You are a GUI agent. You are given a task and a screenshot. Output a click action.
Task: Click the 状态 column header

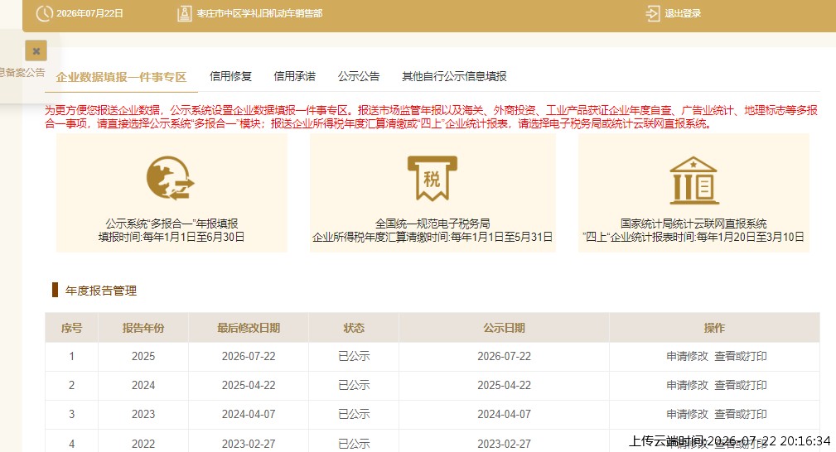coord(354,328)
